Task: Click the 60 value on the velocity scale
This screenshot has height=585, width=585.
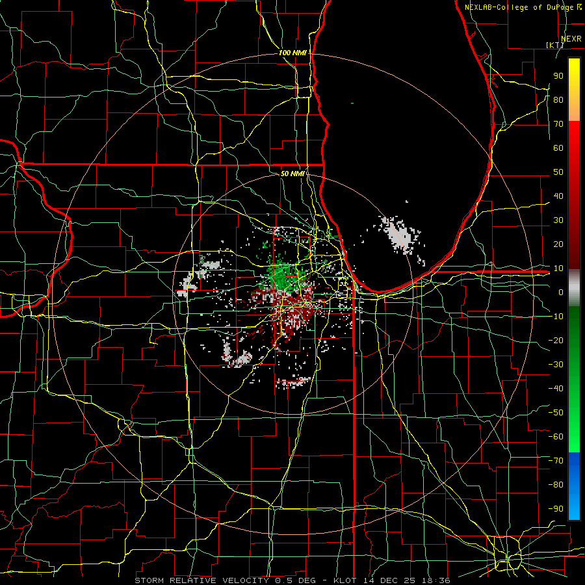Action: point(558,148)
